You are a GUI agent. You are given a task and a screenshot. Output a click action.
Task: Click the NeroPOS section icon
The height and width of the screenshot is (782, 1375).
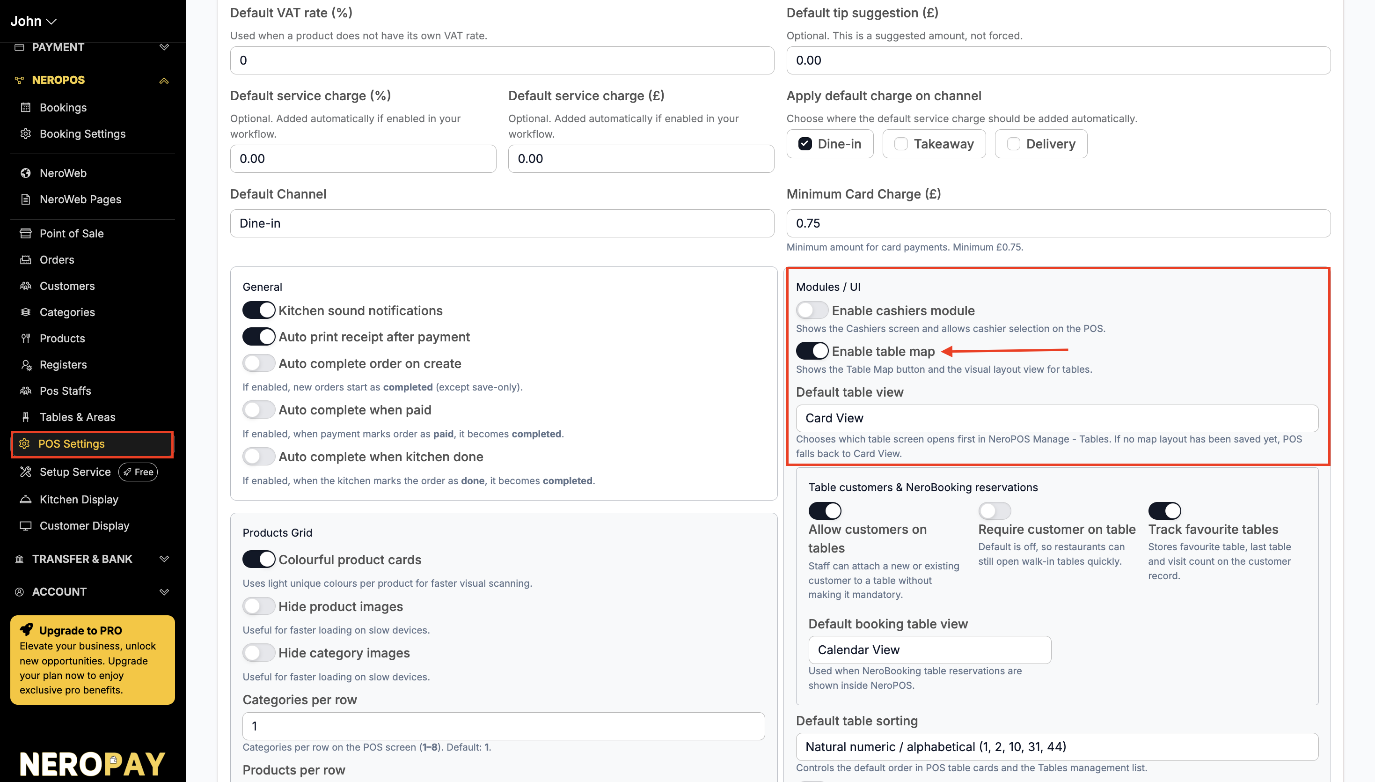pos(19,80)
